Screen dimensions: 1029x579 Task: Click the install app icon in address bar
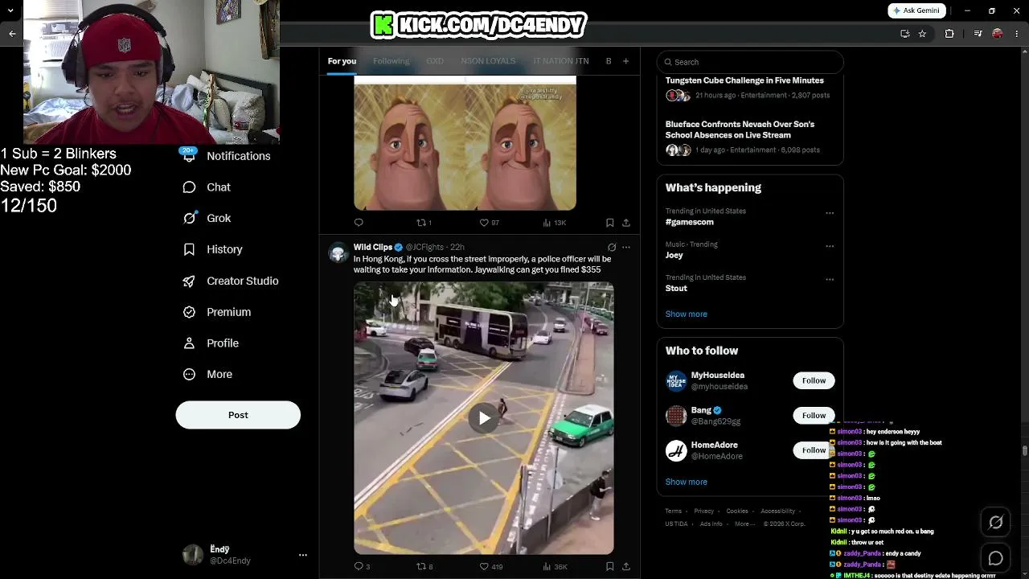click(x=905, y=34)
